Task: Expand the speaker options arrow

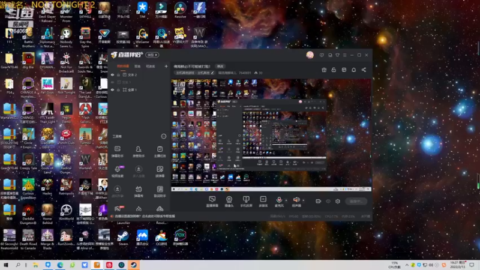Action: coord(304,200)
